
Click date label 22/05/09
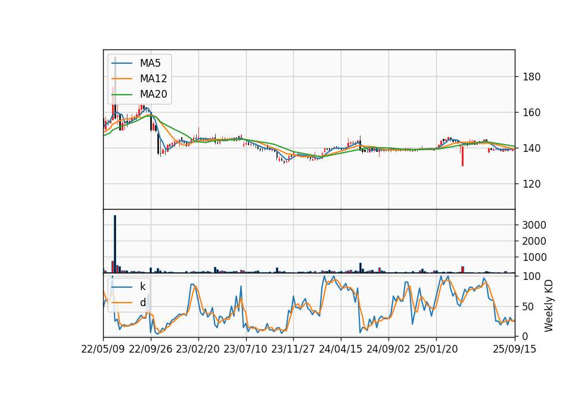point(103,349)
